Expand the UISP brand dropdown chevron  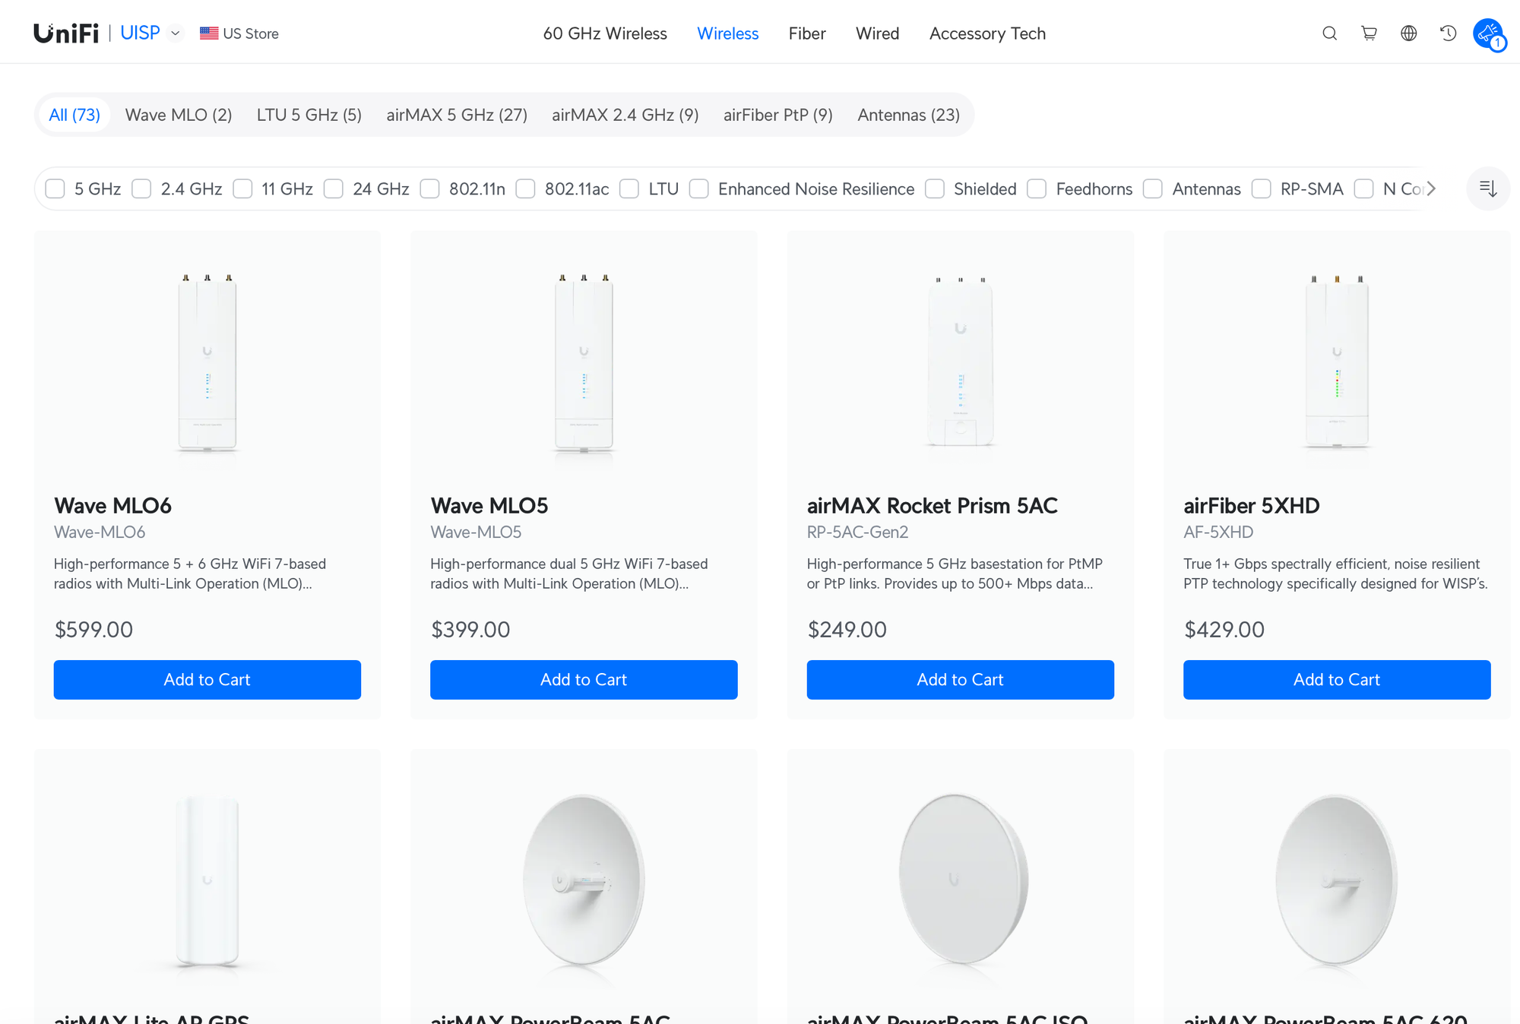click(x=176, y=33)
